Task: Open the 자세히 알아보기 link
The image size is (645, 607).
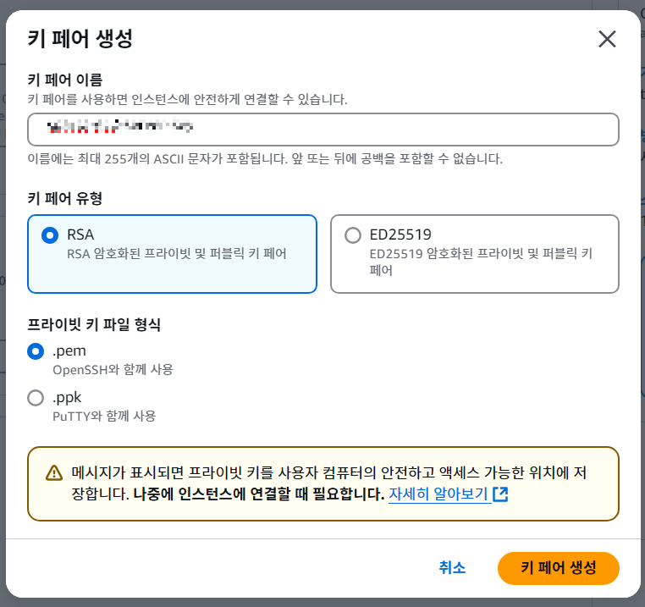Action: click(438, 494)
